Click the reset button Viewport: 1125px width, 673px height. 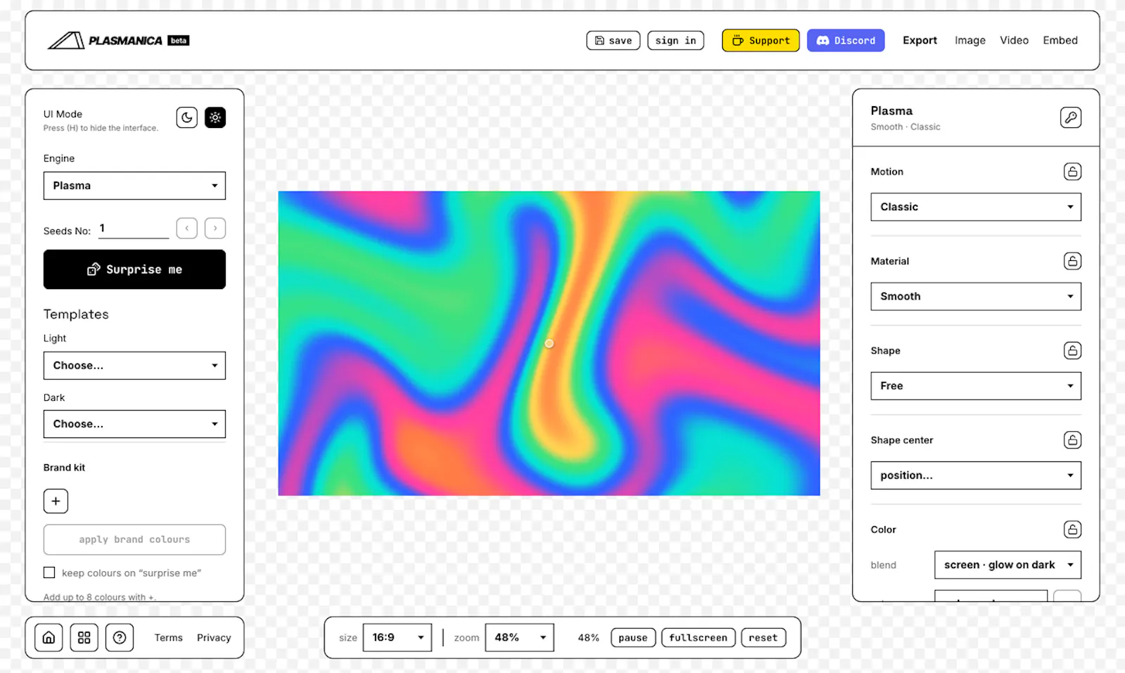tap(763, 638)
